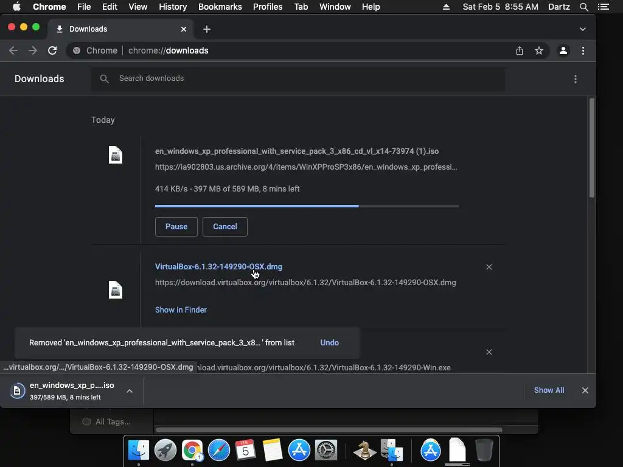Open the Edit menu
The height and width of the screenshot is (467, 623).
point(110,7)
